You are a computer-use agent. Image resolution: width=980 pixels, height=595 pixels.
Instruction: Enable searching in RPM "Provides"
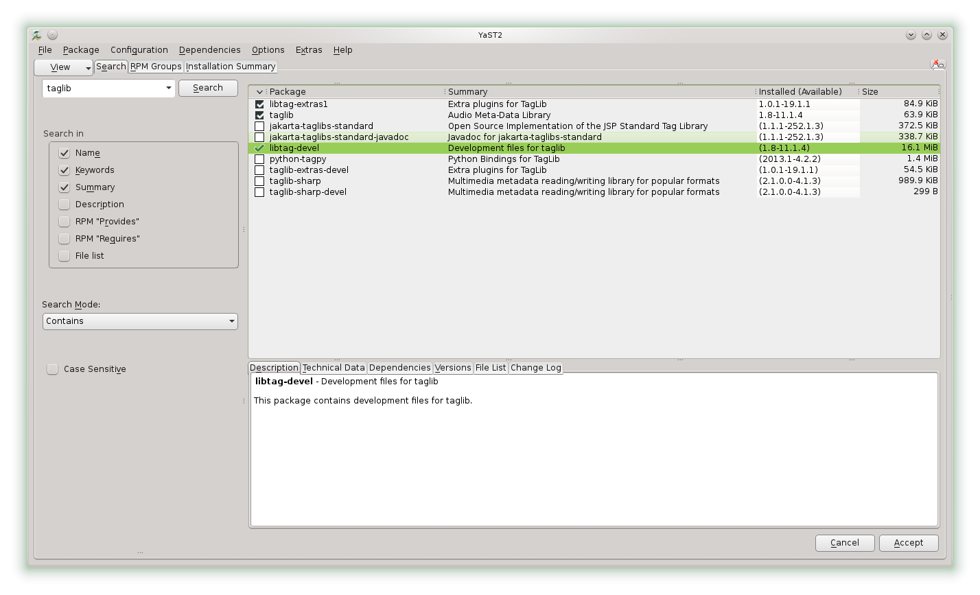pyautogui.click(x=65, y=222)
